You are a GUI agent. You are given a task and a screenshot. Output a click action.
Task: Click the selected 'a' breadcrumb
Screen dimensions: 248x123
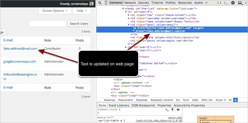click(x=235, y=100)
